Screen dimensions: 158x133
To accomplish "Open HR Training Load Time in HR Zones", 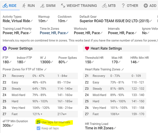I will point(100,128).
